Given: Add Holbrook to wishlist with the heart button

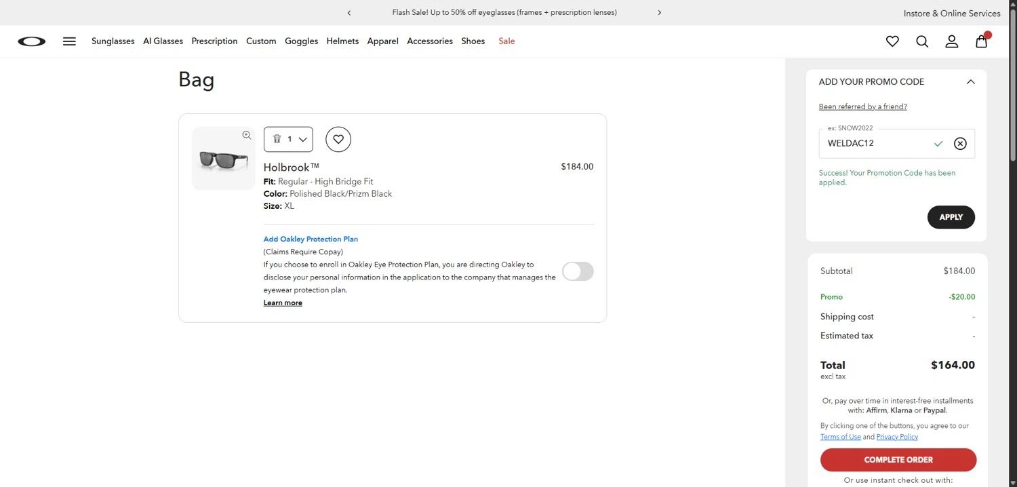Looking at the screenshot, I should pos(338,140).
